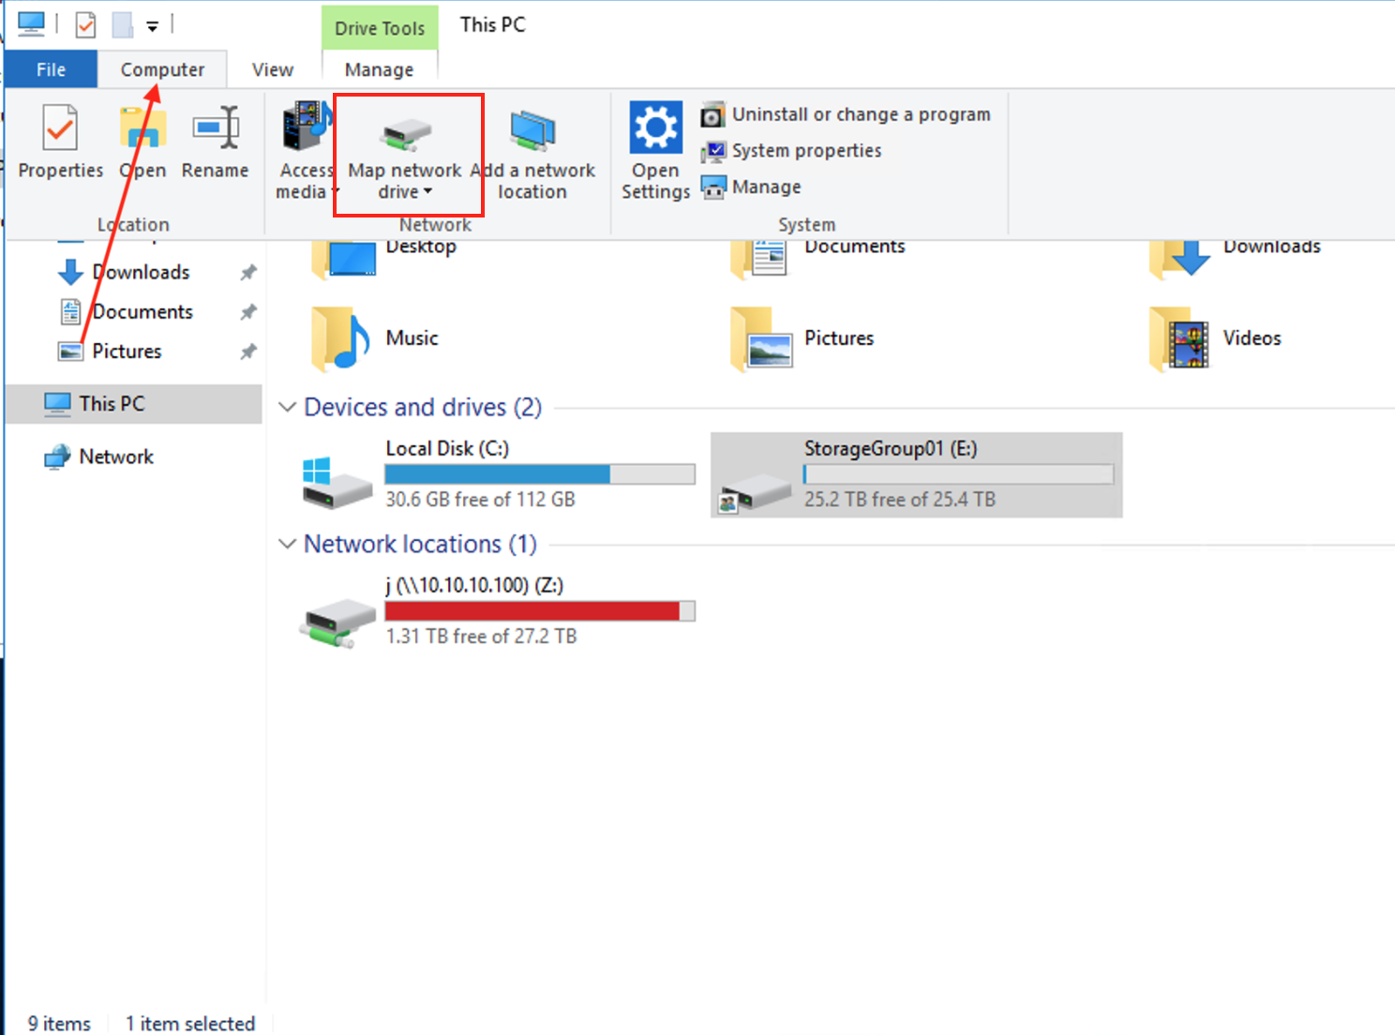Click Manage in System group
The image size is (1395, 1035).
click(x=751, y=187)
